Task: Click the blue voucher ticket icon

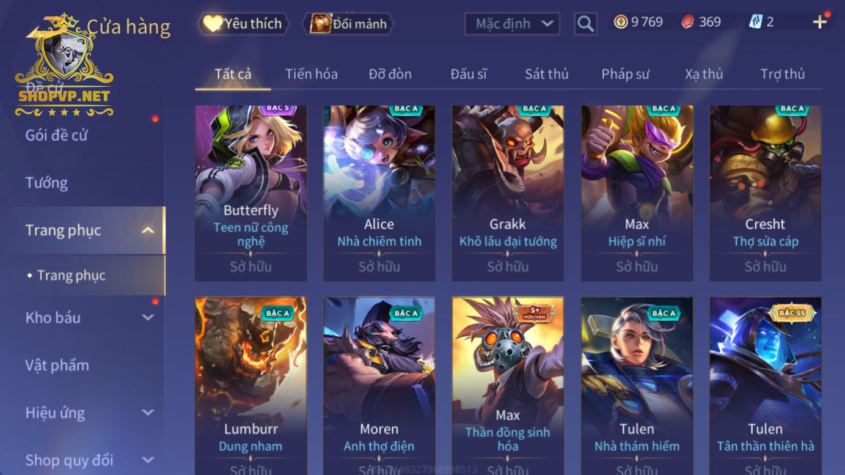Action: click(756, 22)
